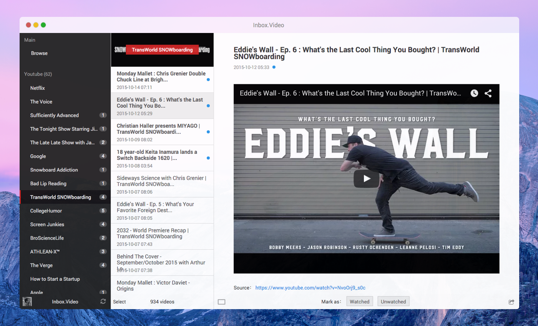Viewport: 538px width, 326px height.
Task: Open Sideways Science with Chris Grenier
Action: [x=162, y=184]
